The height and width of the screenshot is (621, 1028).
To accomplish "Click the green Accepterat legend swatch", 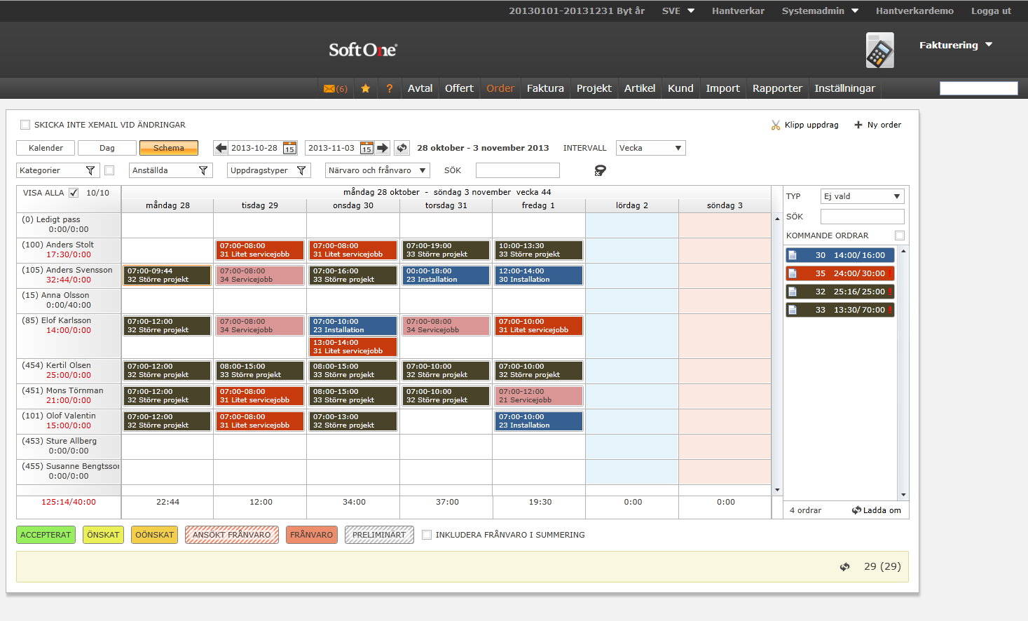I will click(x=46, y=535).
